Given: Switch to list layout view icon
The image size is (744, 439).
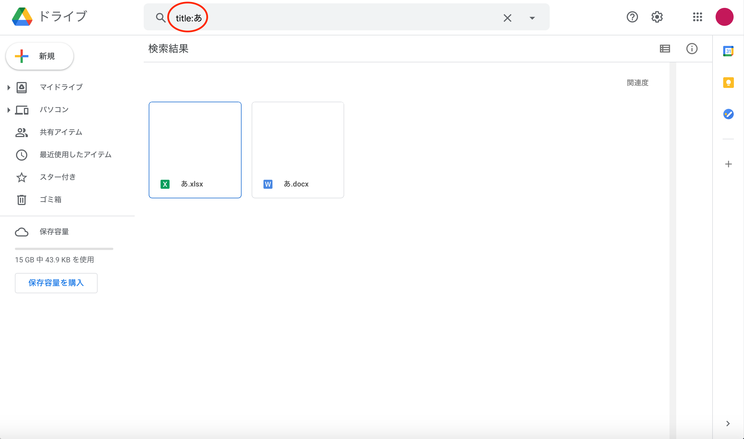Looking at the screenshot, I should [x=665, y=49].
